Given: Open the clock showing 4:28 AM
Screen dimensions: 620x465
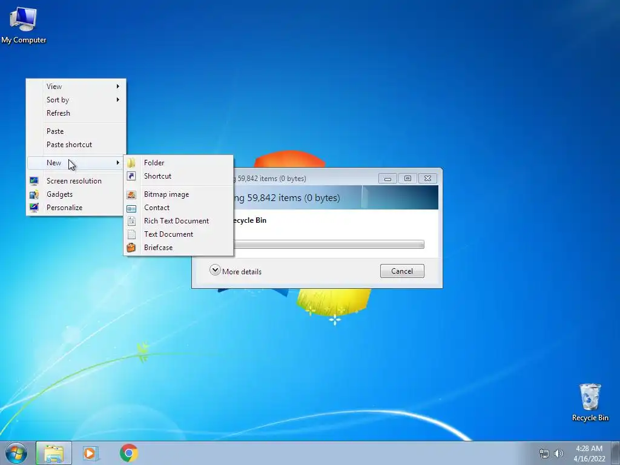Looking at the screenshot, I should click(589, 453).
